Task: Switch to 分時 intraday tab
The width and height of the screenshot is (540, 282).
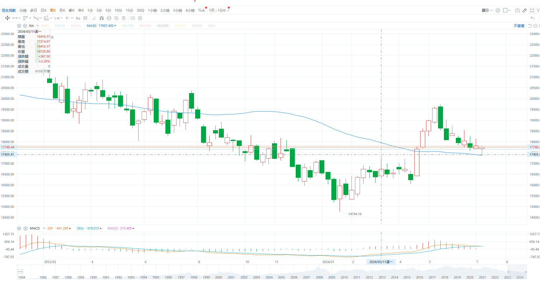Action: (23, 10)
